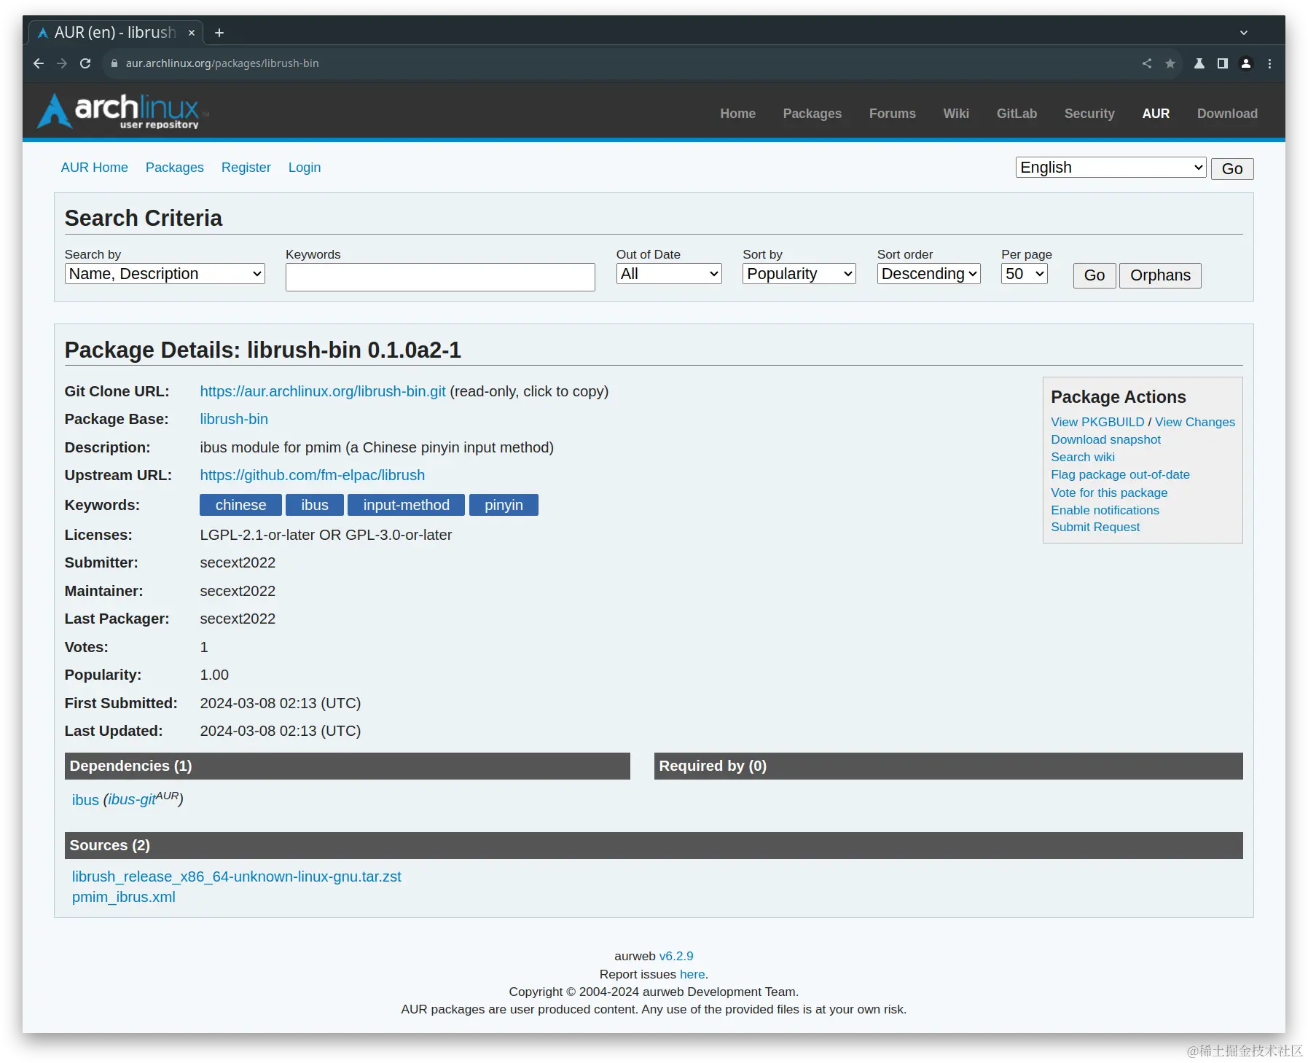
Task: Click the address bar URL
Action: click(x=222, y=63)
